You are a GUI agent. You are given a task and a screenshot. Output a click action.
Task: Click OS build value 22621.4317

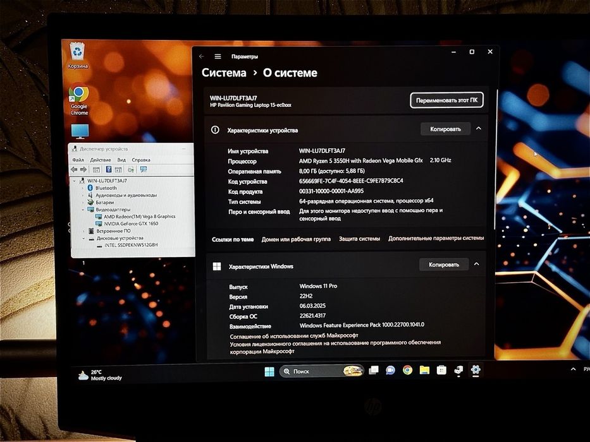pos(312,316)
